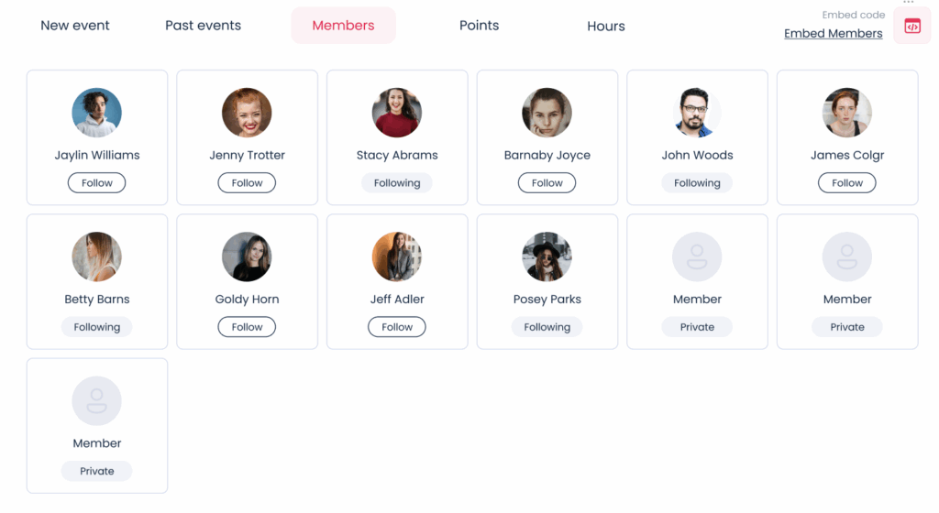Screen dimensions: 939x513
Task: Click John Woods' profile picture
Action: 697,113
